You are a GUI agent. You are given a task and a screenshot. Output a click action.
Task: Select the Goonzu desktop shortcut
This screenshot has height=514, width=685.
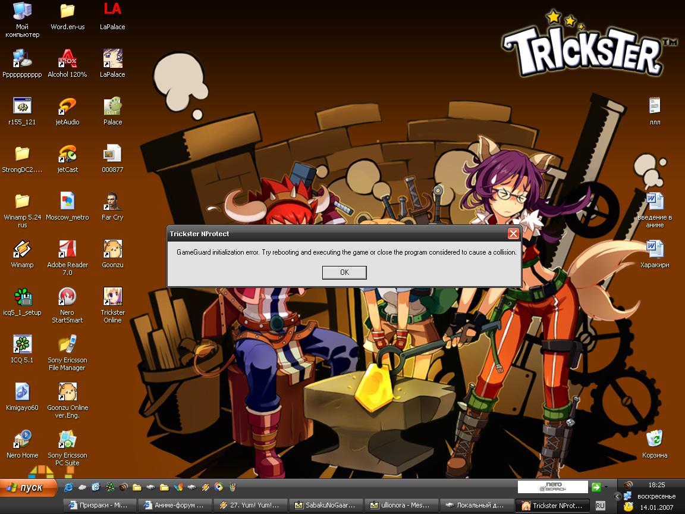(113, 254)
